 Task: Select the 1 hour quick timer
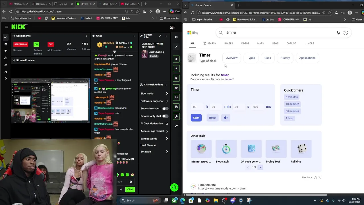(289, 118)
